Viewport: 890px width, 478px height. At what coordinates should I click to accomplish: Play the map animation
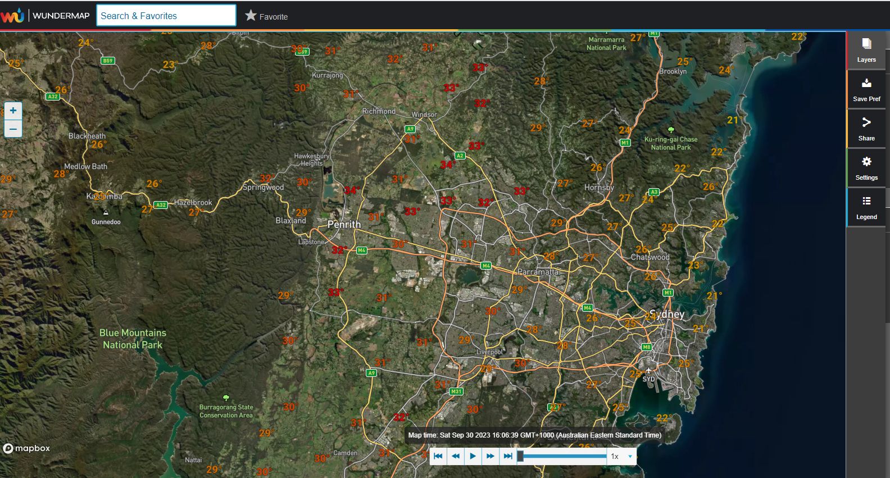[473, 456]
